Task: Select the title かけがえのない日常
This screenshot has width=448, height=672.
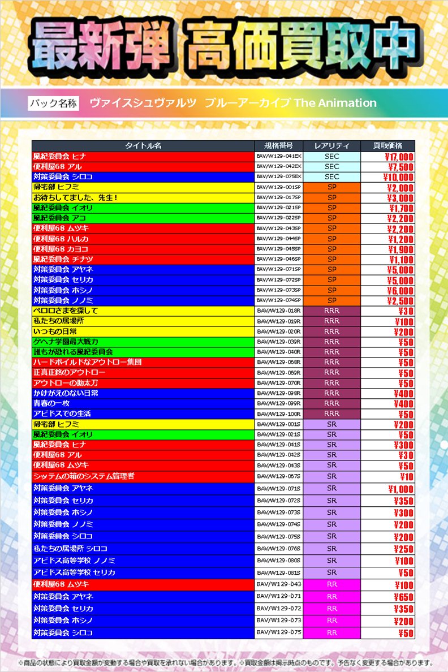Action: tap(66, 393)
